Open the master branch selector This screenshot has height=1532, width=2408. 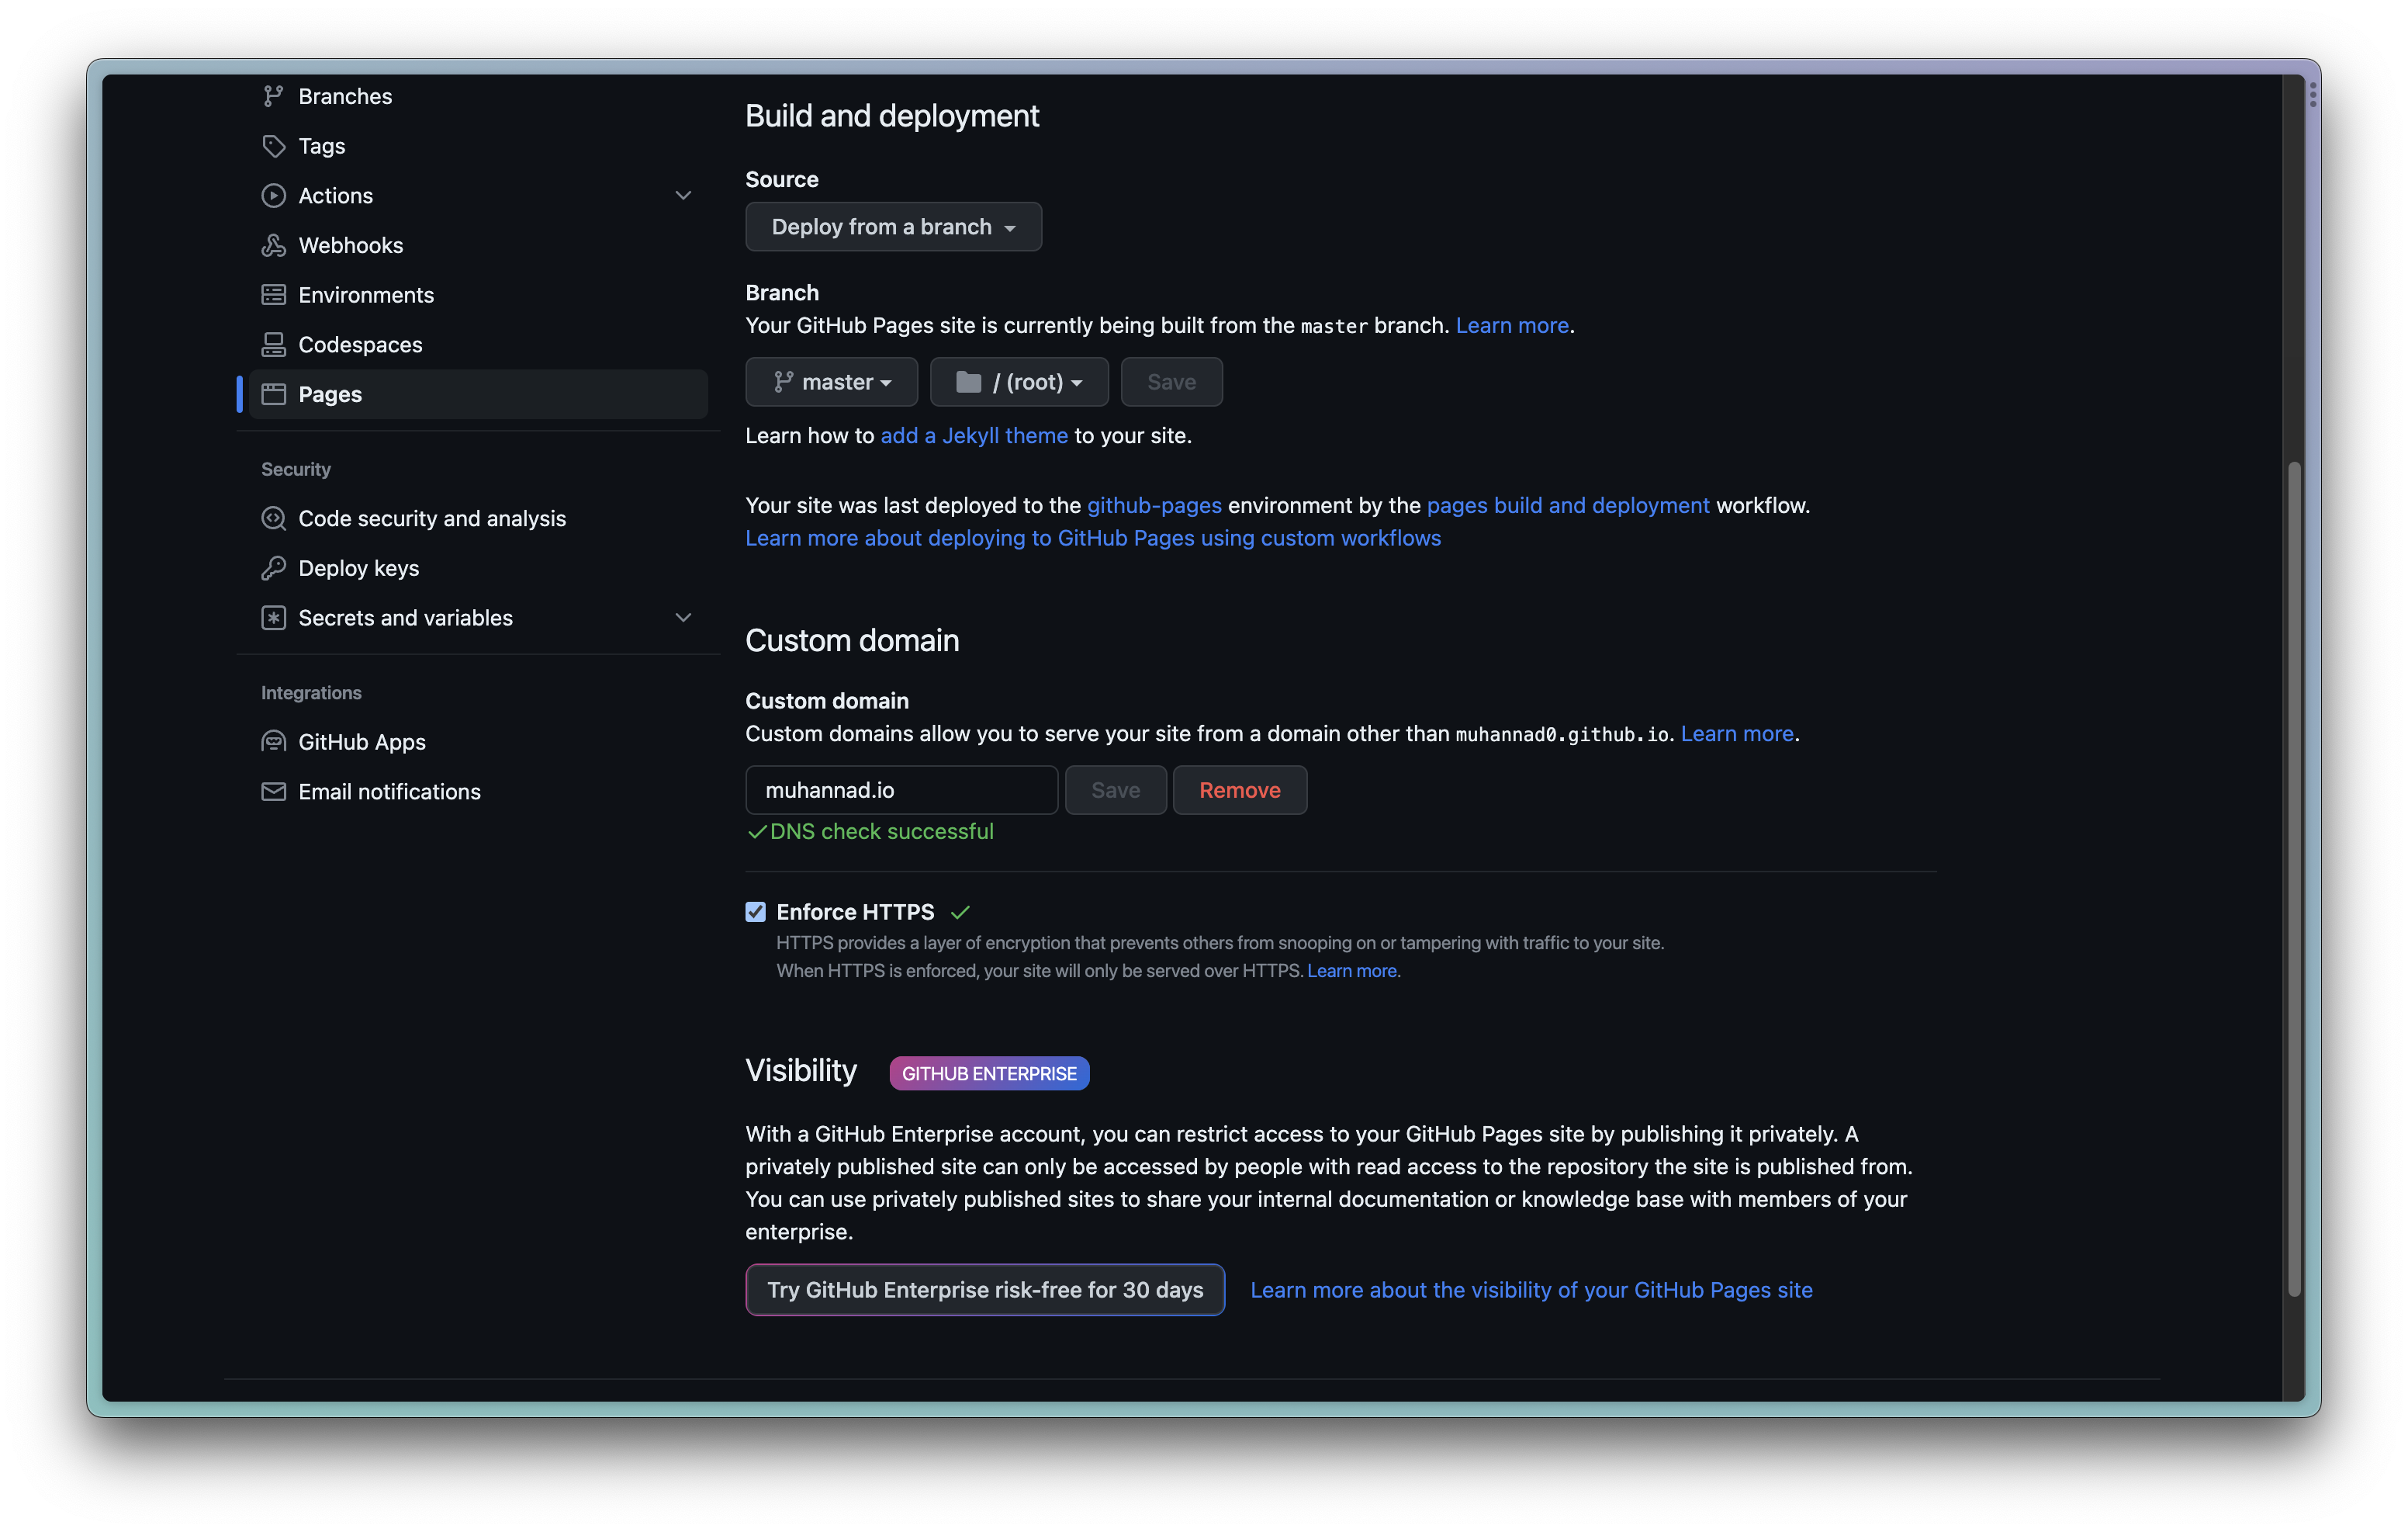(x=831, y=383)
